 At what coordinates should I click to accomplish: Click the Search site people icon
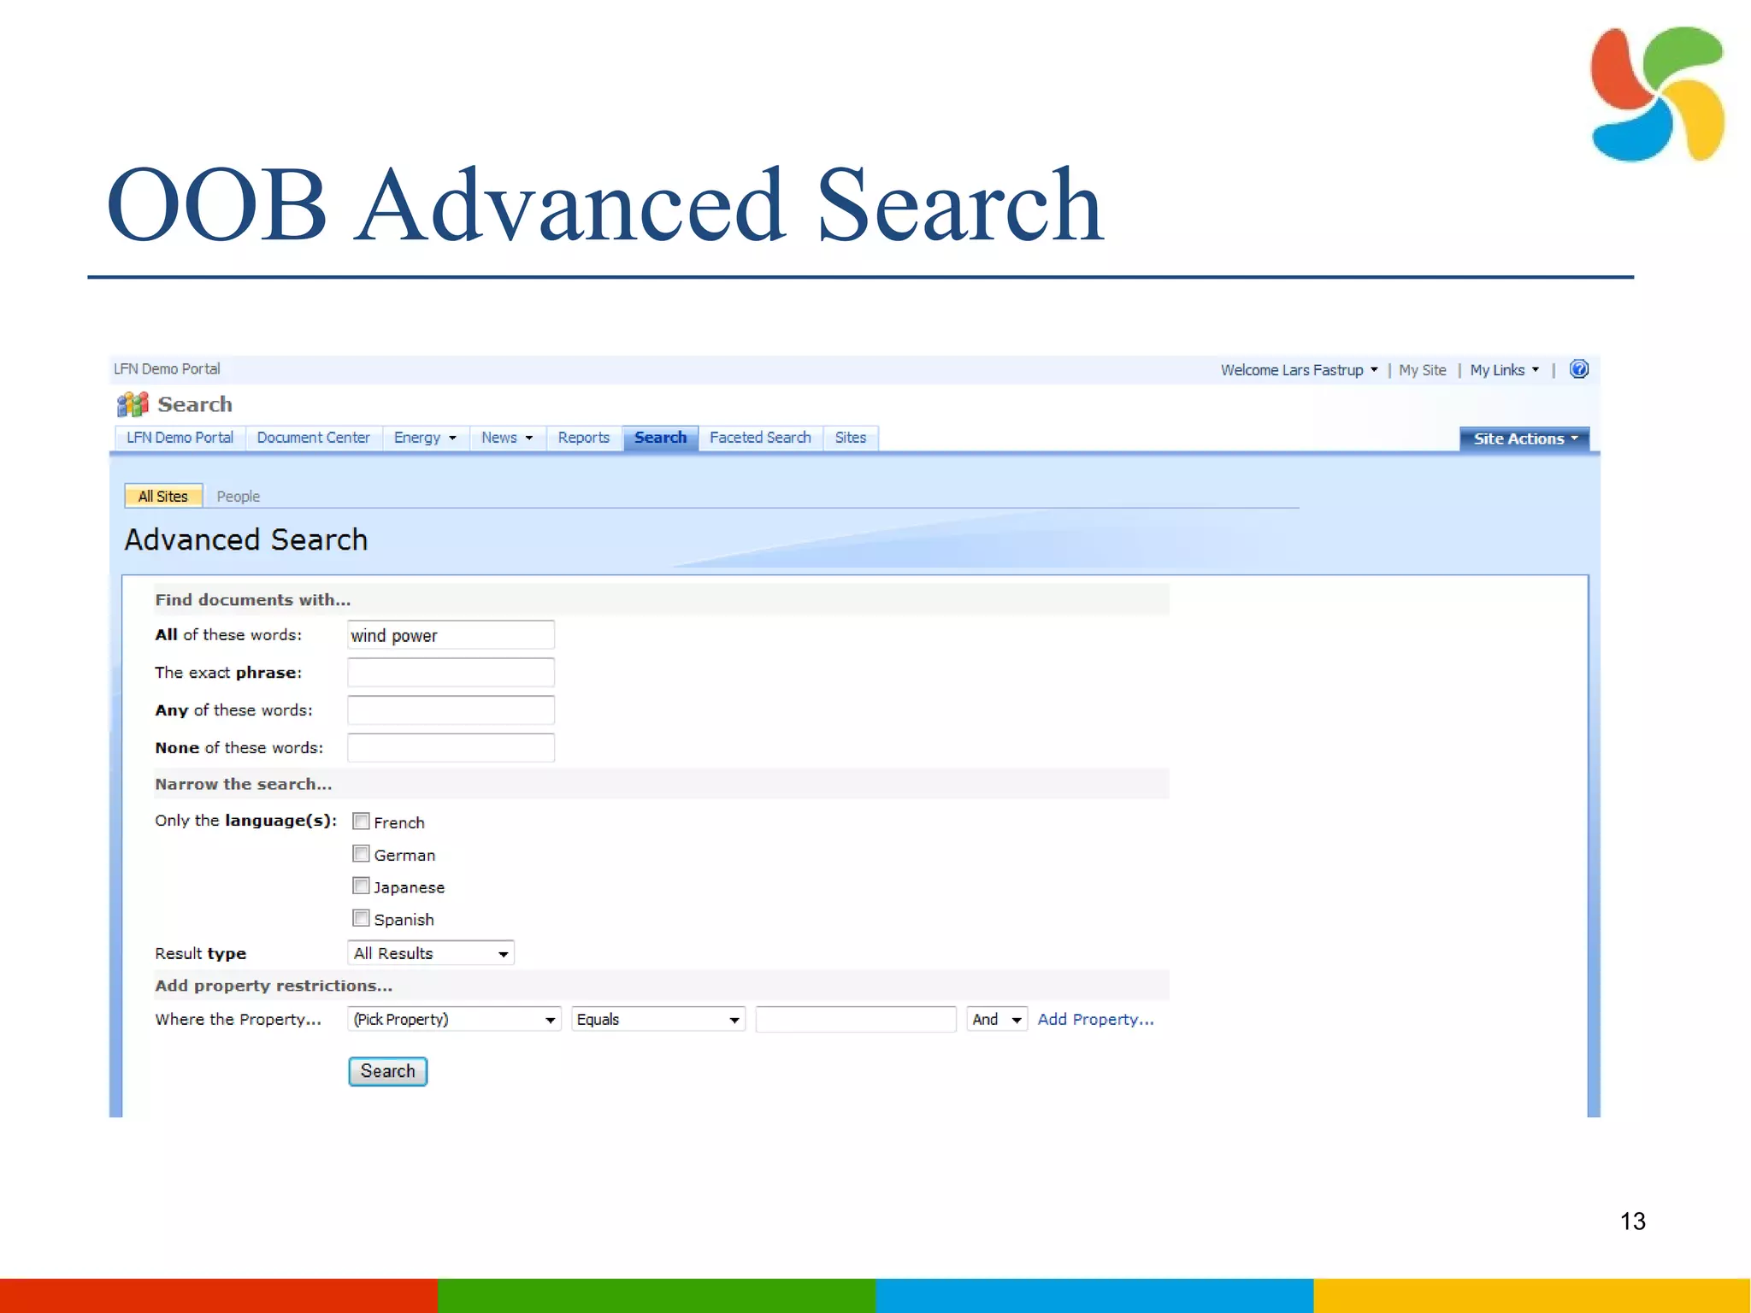pos(133,404)
